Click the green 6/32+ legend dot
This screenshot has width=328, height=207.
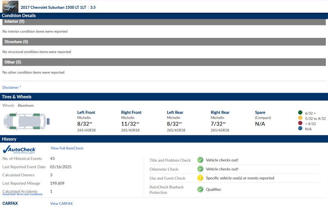[300, 113]
